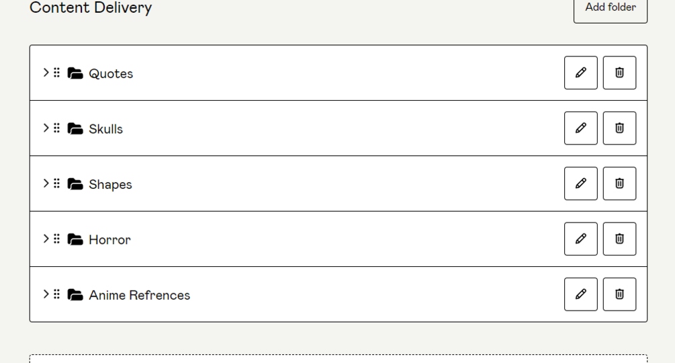Click the pencil icon for Skulls folder
The image size is (675, 363).
pyautogui.click(x=580, y=128)
